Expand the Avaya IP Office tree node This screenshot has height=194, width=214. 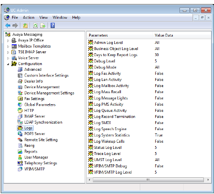tap(8, 41)
